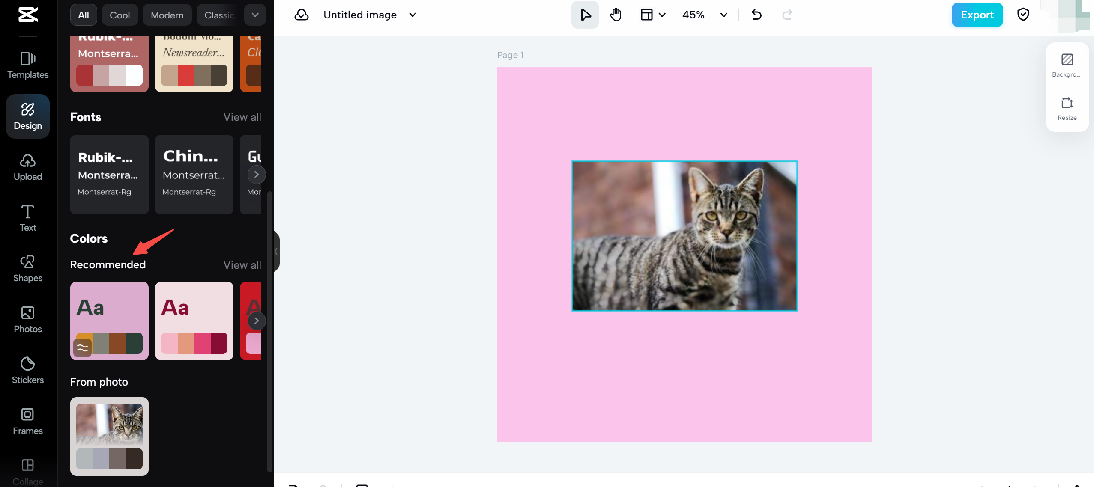Open the Text panel
The image size is (1094, 487).
coord(28,217)
